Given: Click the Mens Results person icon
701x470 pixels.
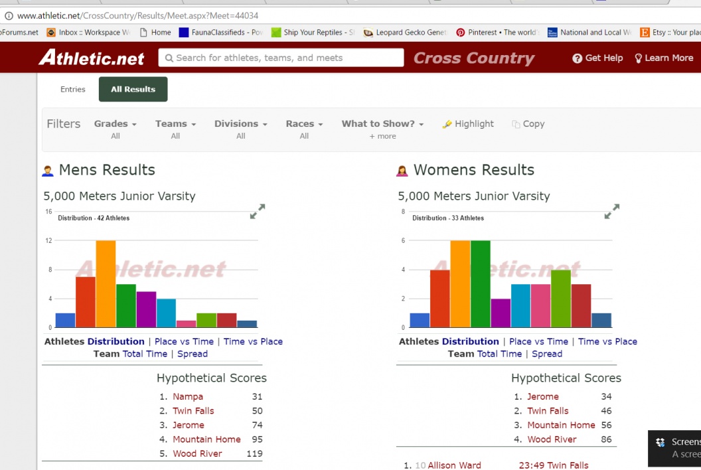Looking at the screenshot, I should [x=48, y=171].
